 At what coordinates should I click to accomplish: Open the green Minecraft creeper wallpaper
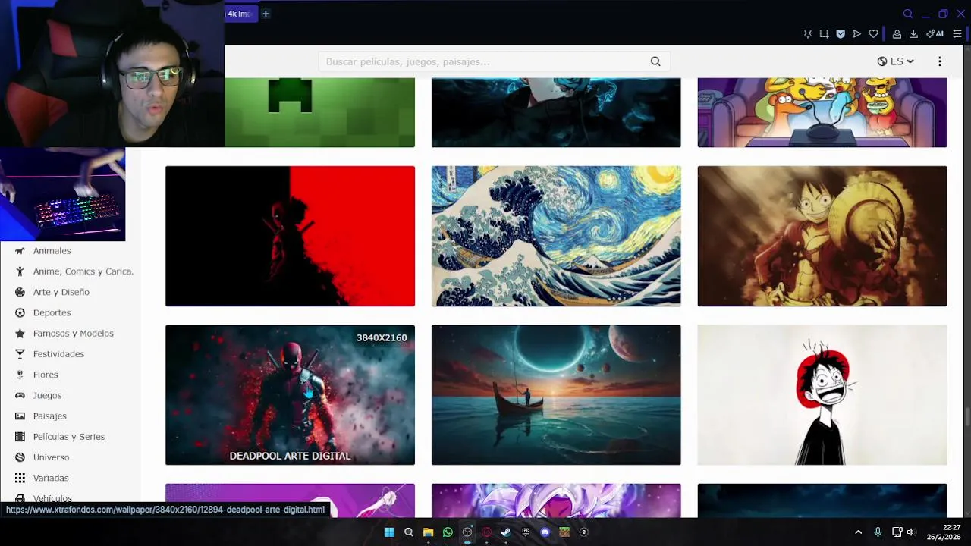point(319,112)
